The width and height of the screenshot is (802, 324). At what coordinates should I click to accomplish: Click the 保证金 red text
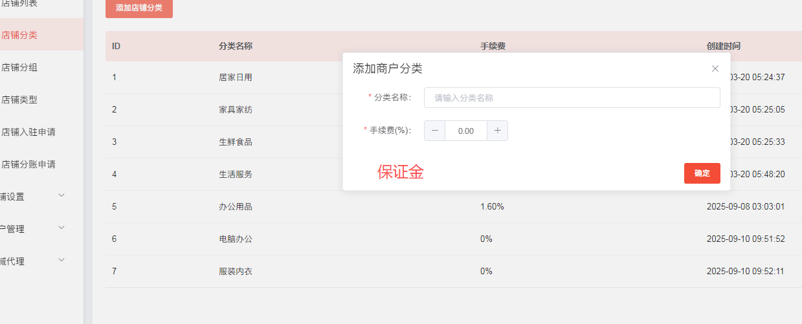(x=401, y=172)
